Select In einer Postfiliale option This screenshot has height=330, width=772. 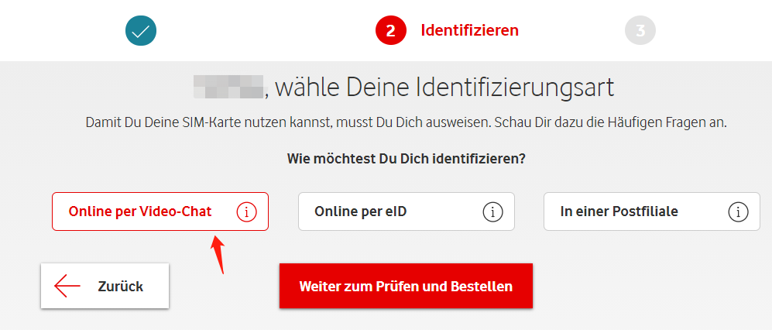click(x=652, y=211)
